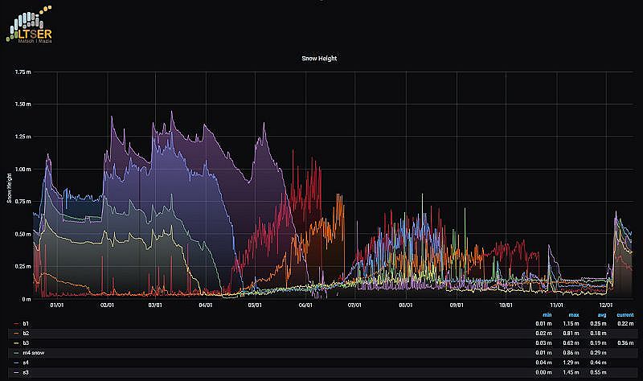Click b2 series color line in legend
Image resolution: width=643 pixels, height=381 pixels.
(16, 333)
